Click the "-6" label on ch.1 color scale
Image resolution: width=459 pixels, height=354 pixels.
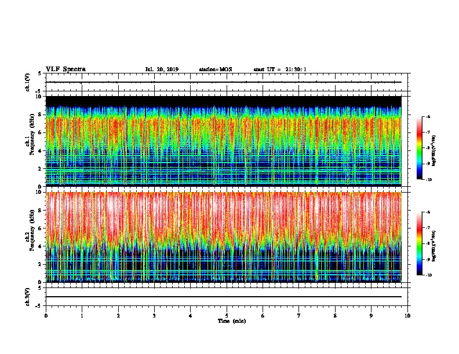(x=428, y=116)
